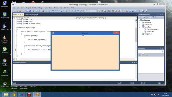This screenshot has height=97, width=172.
Task: Click the Visual Studio icon in the taskbar
Action: (21, 95)
